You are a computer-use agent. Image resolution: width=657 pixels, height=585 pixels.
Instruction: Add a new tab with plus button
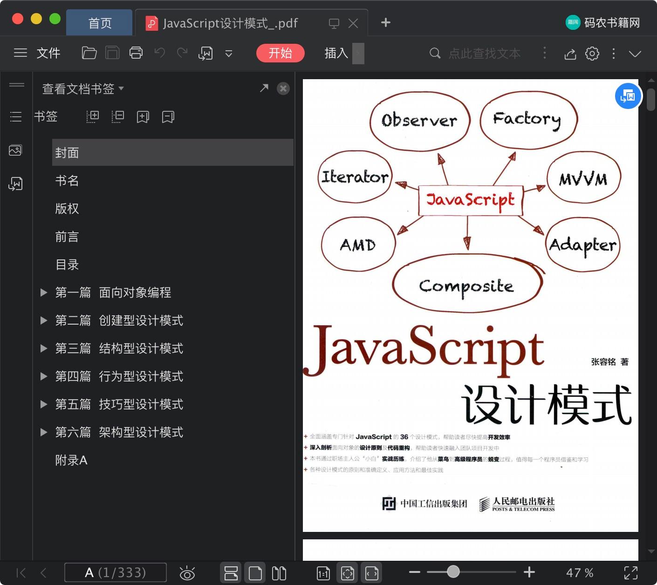386,22
